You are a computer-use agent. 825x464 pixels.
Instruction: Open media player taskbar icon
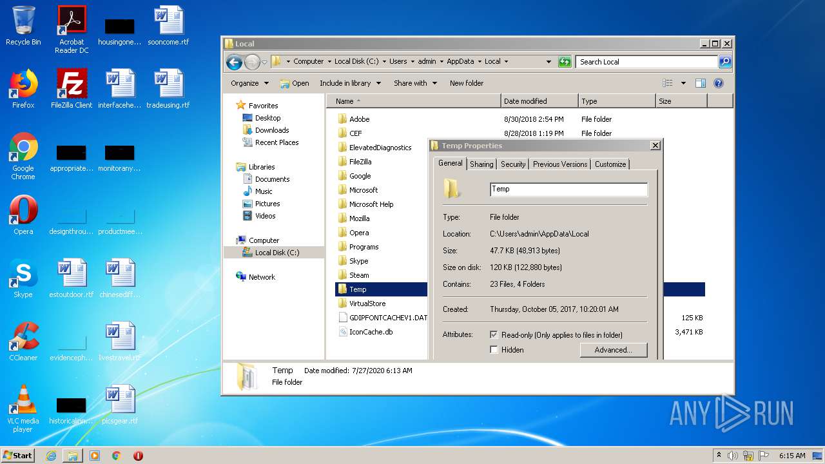coord(95,456)
